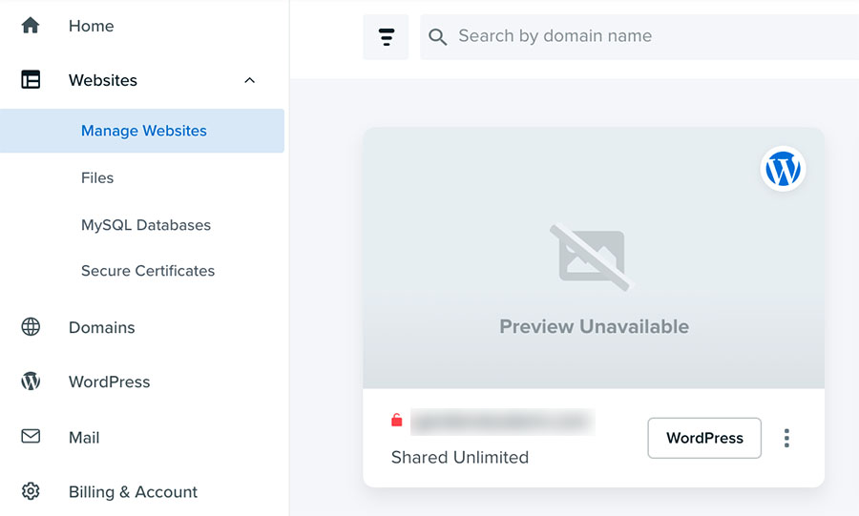This screenshot has height=516, width=859.
Task: Open the Files submenu item
Action: click(97, 177)
